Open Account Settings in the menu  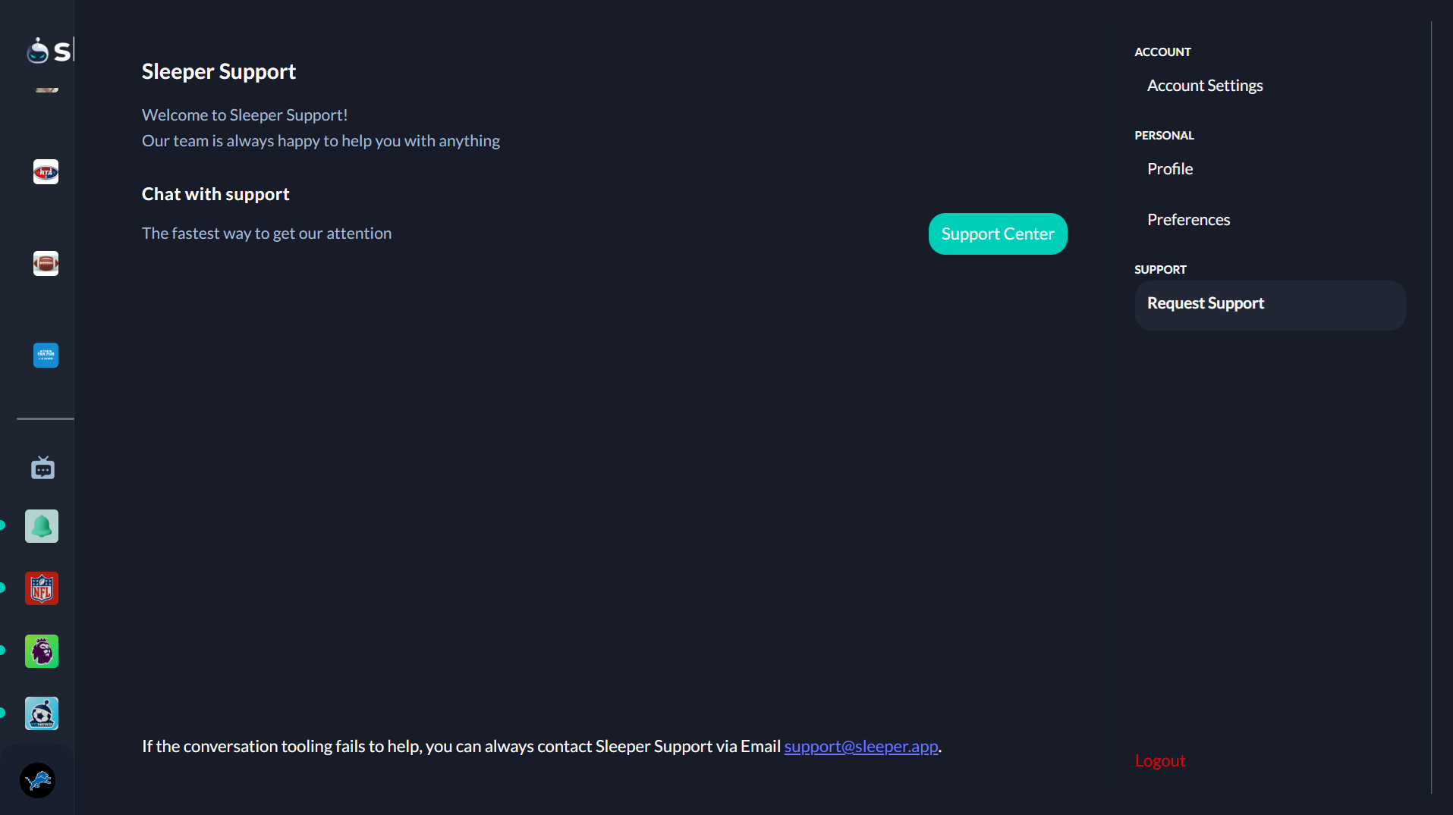[x=1205, y=86]
